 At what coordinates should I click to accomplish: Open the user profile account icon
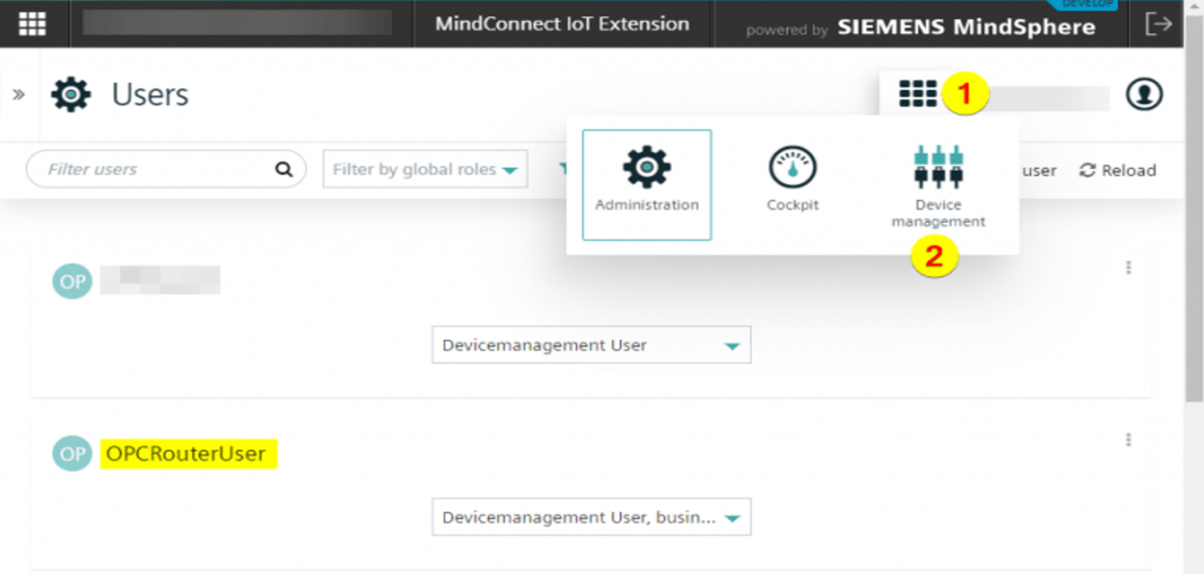tap(1144, 94)
